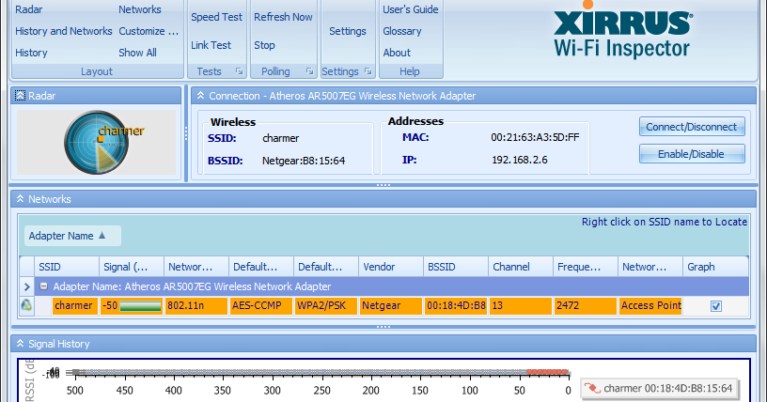
Task: Select the AES-CCMP cell
Action: (x=261, y=305)
